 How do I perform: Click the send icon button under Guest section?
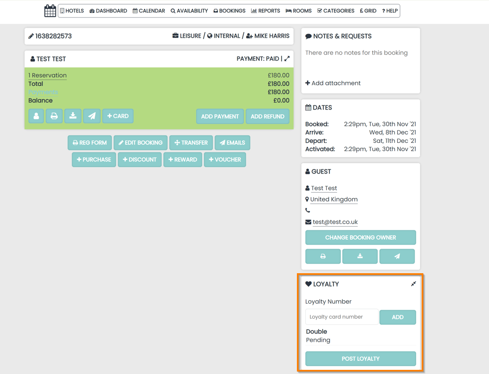coord(397,256)
